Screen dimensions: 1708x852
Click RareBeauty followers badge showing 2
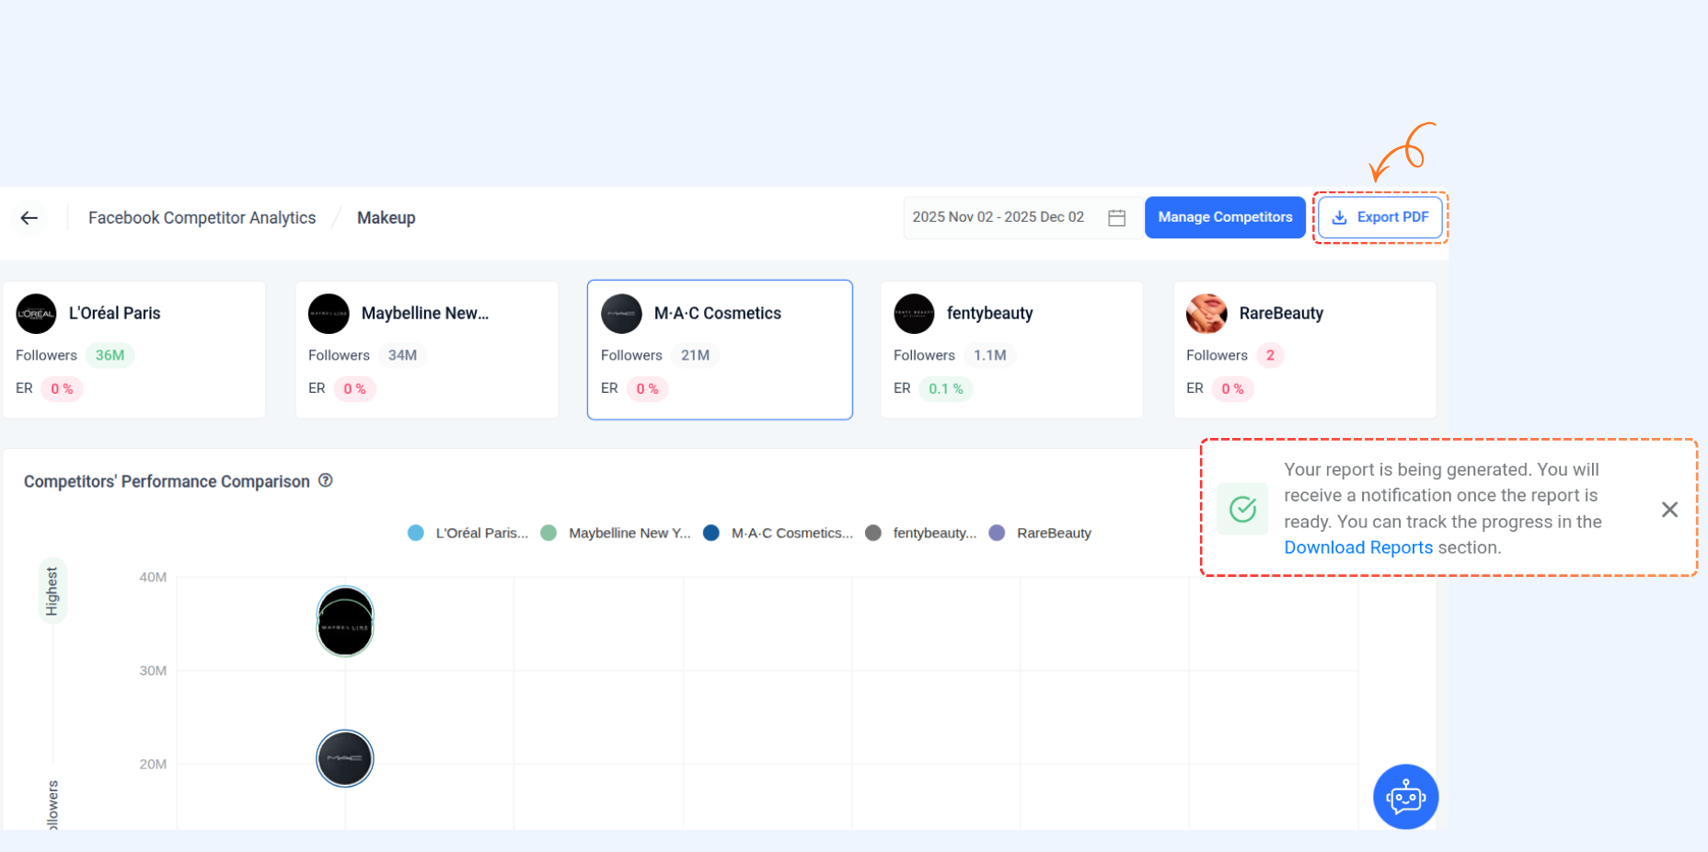pyautogui.click(x=1270, y=355)
